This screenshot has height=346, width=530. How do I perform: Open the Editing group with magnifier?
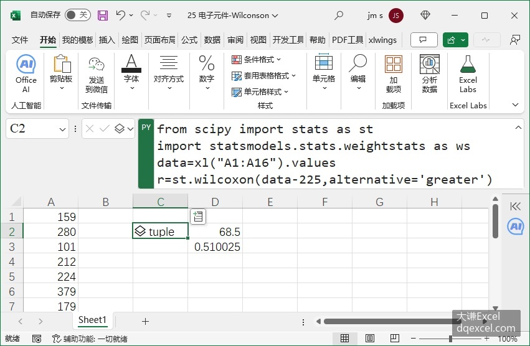coord(358,72)
